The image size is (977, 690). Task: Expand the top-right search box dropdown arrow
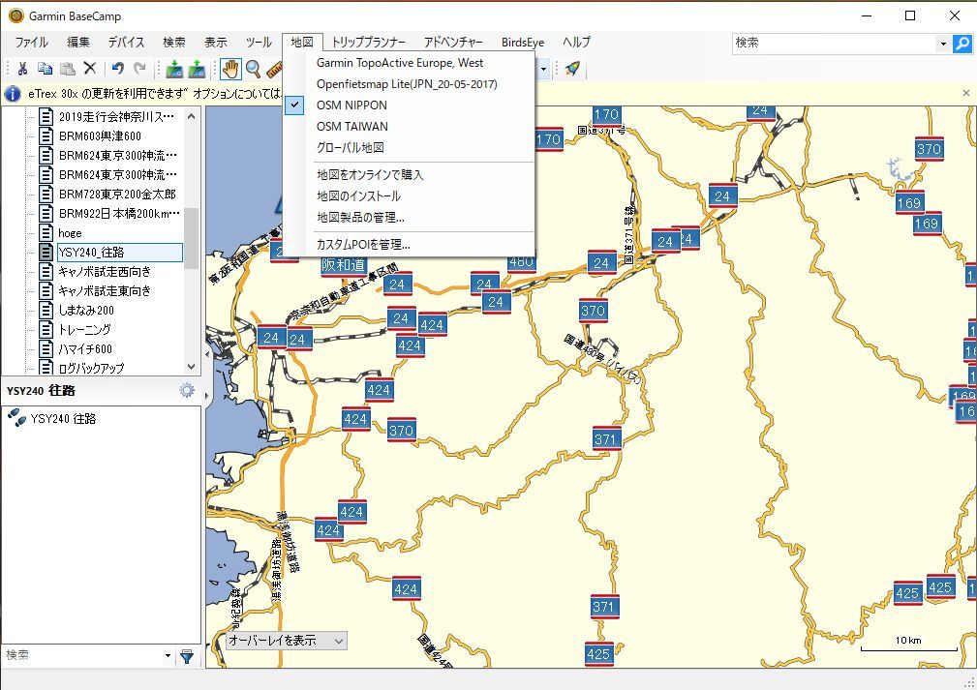pos(943,44)
